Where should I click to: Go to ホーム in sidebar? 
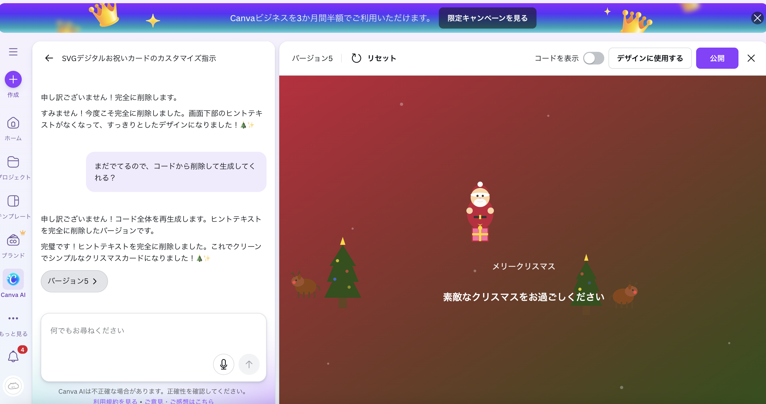(13, 123)
